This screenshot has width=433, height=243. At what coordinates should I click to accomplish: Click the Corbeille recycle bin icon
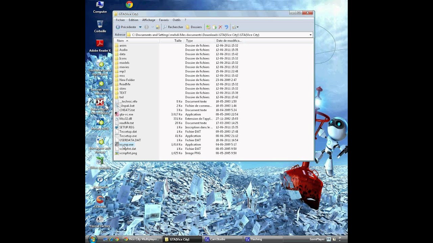coord(100,26)
